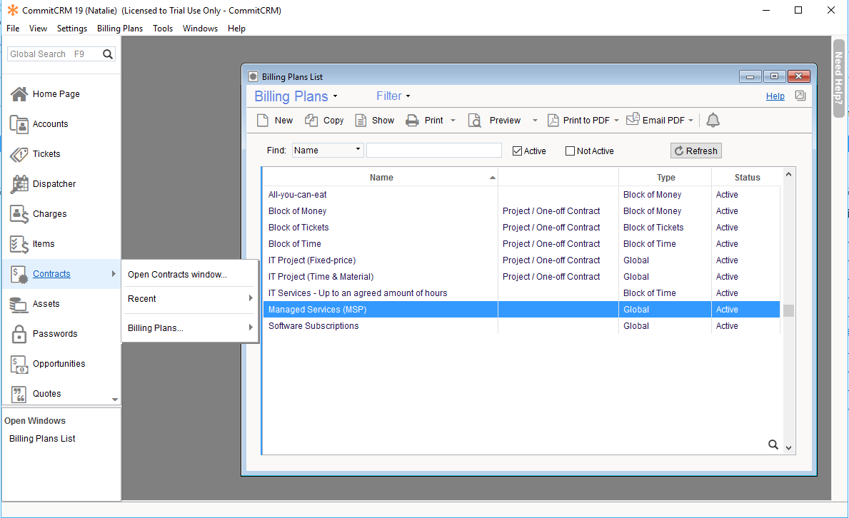Click the Refresh button

pos(695,151)
